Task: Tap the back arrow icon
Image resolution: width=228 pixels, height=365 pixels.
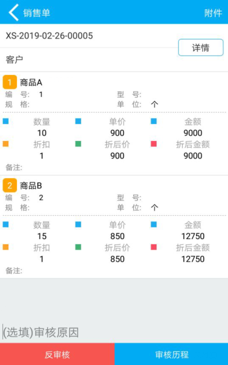Action: (13, 13)
